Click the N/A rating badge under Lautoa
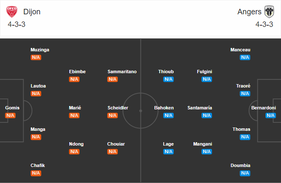Image resolution: width=281 pixels, height=183 pixels. 36,93
